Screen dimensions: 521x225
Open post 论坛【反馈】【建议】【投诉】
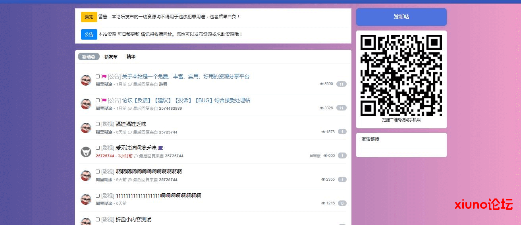(x=186, y=100)
